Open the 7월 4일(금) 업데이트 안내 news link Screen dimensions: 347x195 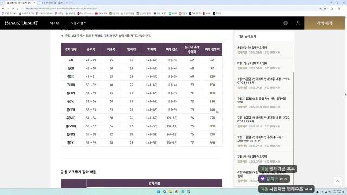[253, 157]
